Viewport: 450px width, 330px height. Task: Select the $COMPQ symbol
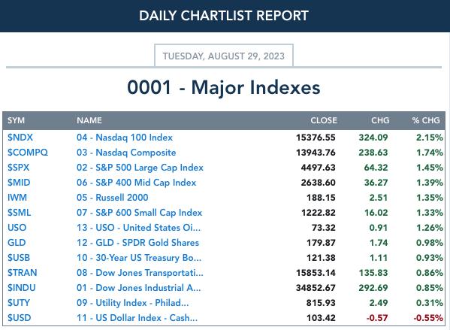point(28,153)
